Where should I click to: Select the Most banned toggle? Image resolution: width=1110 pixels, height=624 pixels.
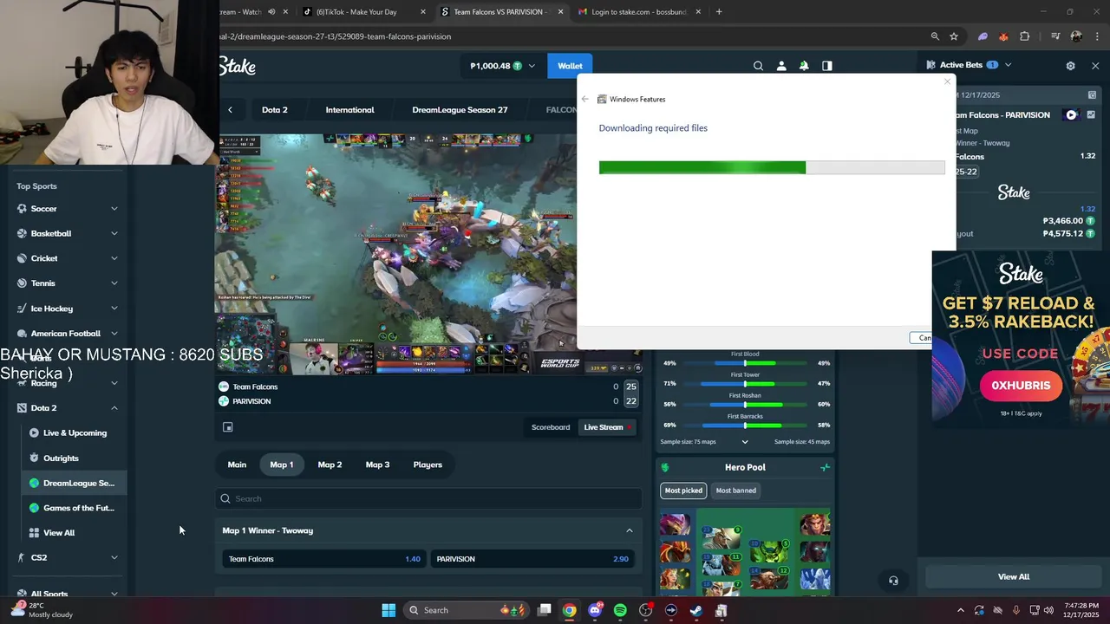click(x=735, y=491)
